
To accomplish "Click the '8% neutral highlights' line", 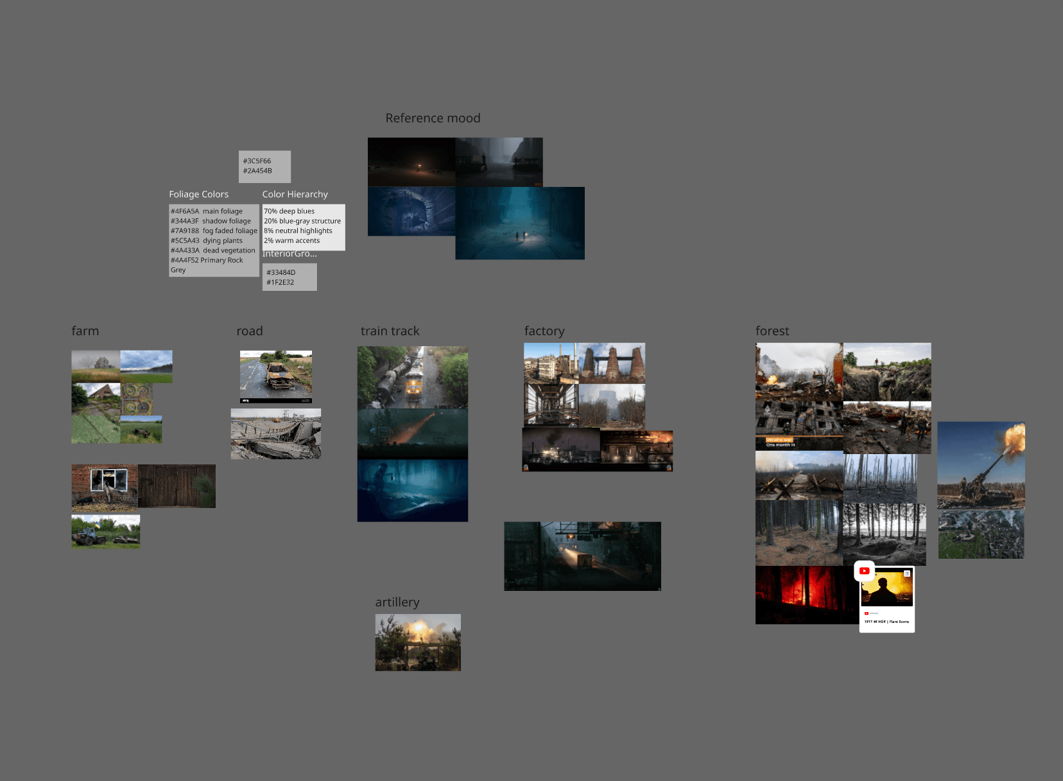I will coord(298,231).
